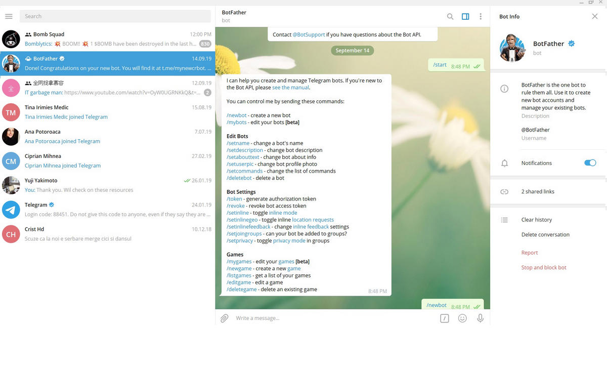
Task: Click the /listgames command link
Action: tap(239, 275)
